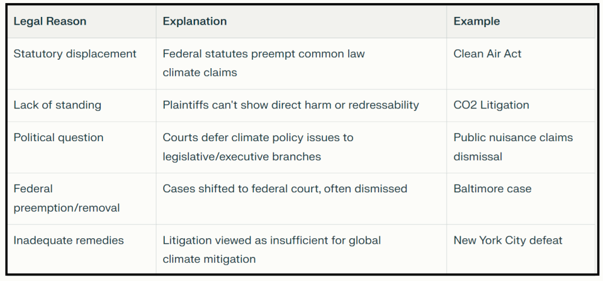Select the 'Statutory displacement' cell
This screenshot has height=281, width=603.
tap(75, 54)
